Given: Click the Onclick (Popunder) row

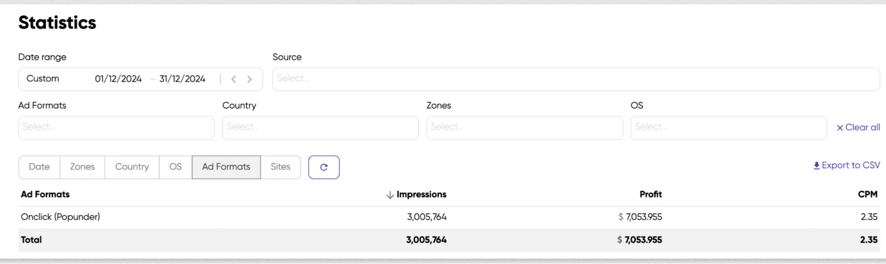Looking at the screenshot, I should (x=60, y=217).
